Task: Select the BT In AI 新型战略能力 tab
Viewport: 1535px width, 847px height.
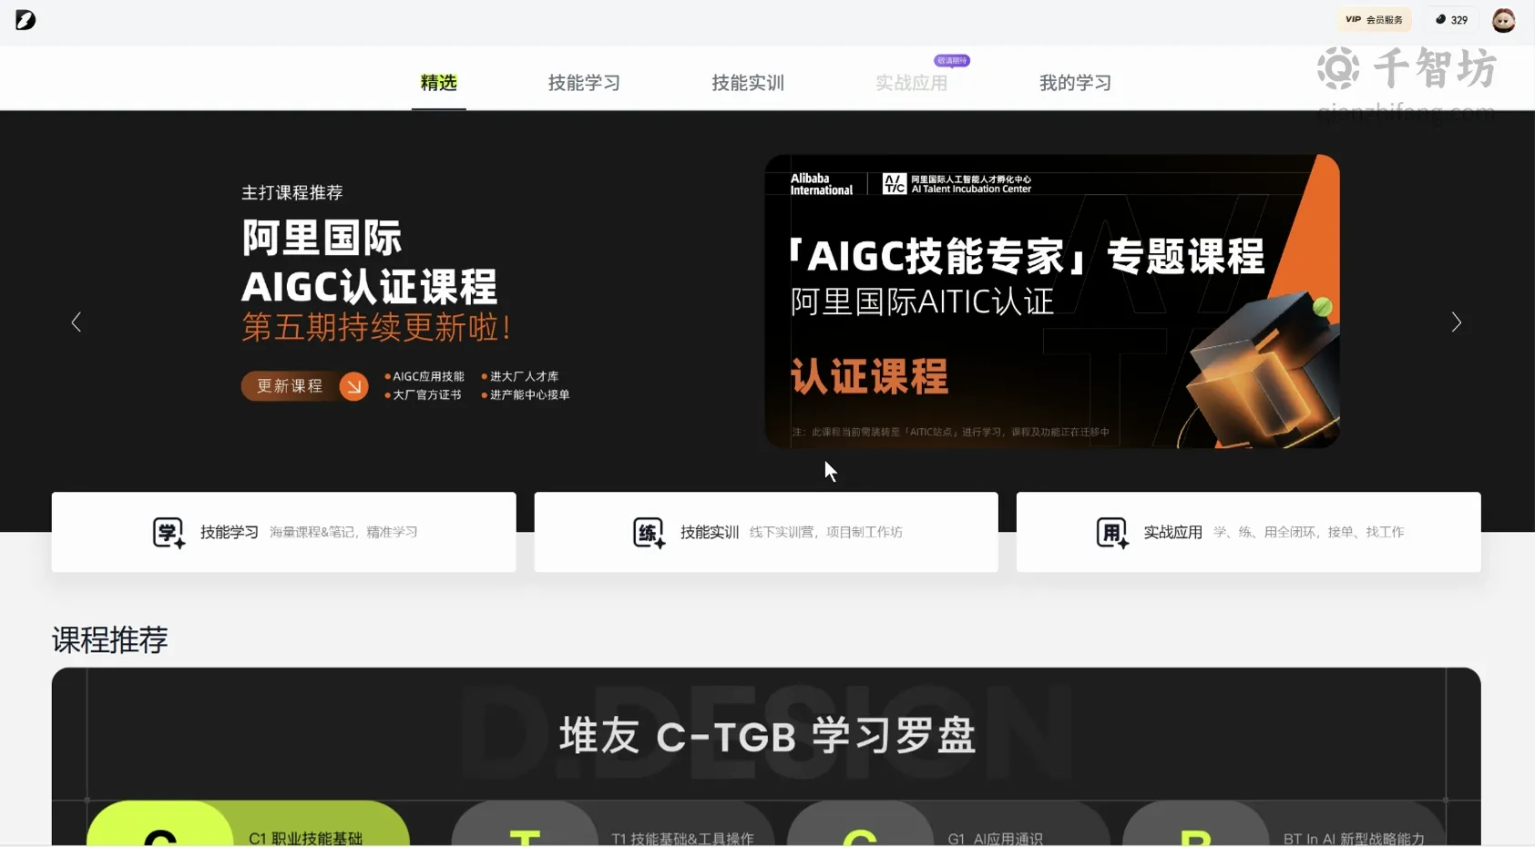Action: [1284, 824]
